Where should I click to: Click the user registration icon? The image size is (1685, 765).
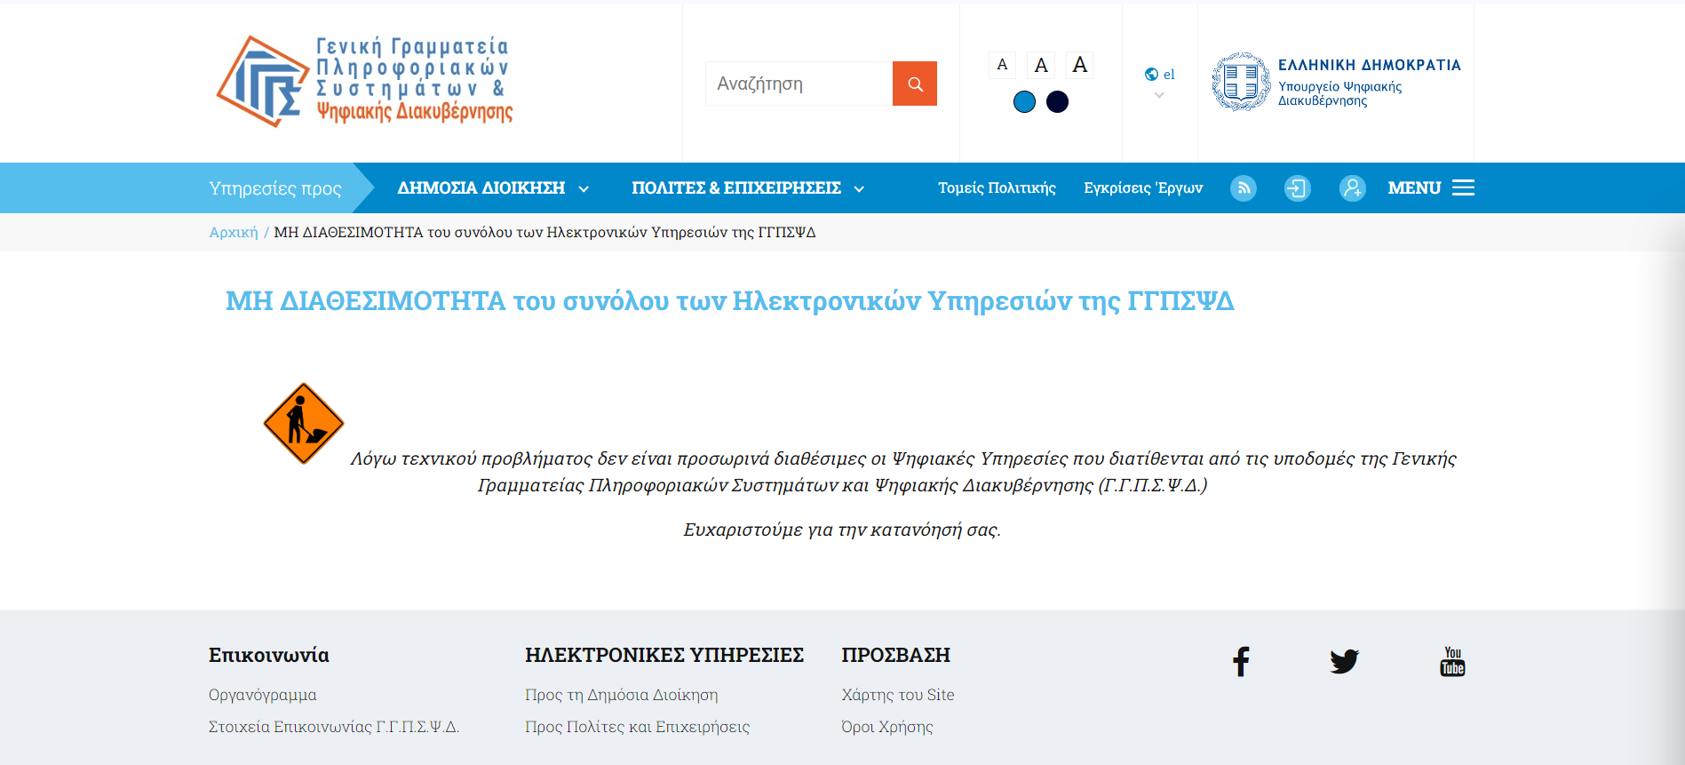[x=1352, y=188]
